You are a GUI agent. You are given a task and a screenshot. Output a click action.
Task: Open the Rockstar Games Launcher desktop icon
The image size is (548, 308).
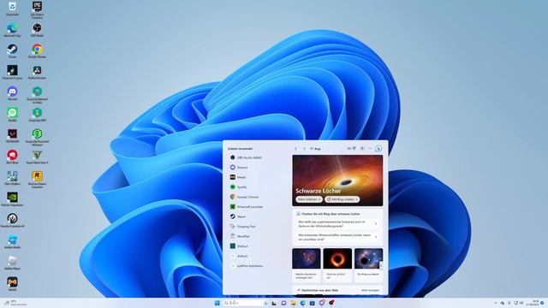pos(37,179)
